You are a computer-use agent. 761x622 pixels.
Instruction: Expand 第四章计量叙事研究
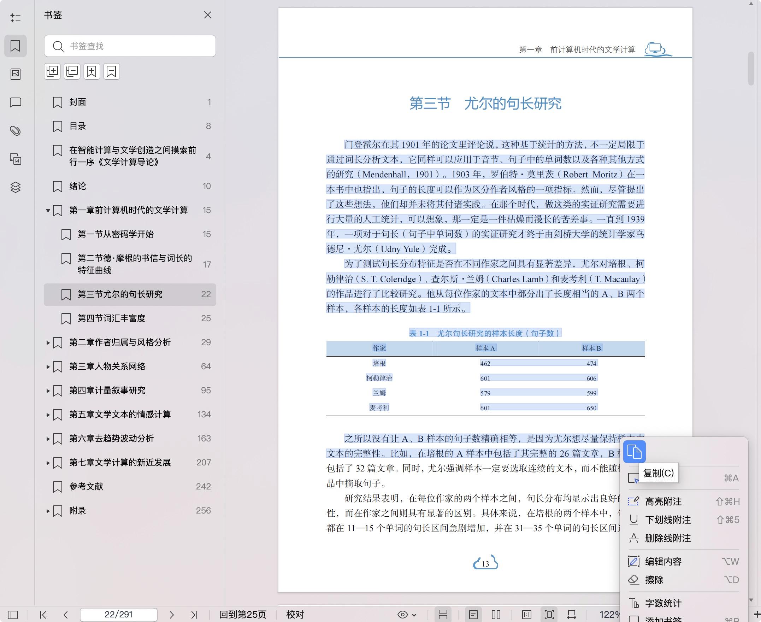pos(48,391)
